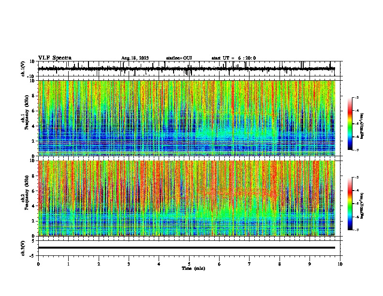Click the time axis tick label "3"

(129, 264)
